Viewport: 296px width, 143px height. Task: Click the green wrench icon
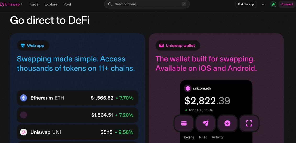[273, 4]
